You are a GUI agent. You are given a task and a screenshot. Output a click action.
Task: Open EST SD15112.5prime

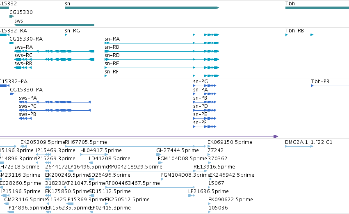coord(110,192)
